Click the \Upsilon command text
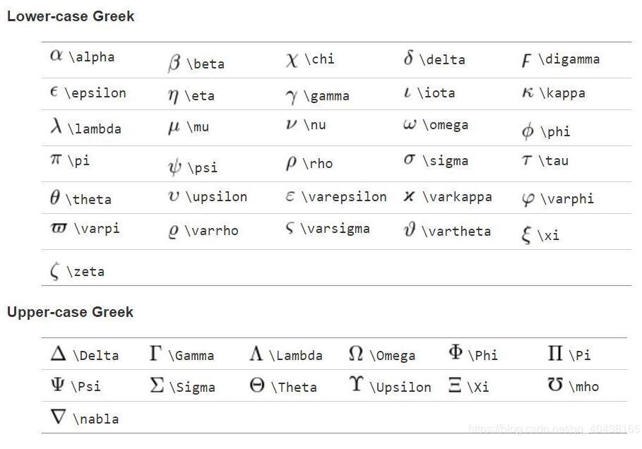Viewport: 642px width, 449px height. tap(400, 387)
